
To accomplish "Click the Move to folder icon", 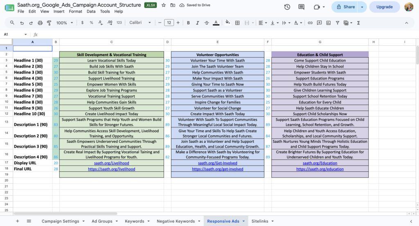I will [173, 5].
